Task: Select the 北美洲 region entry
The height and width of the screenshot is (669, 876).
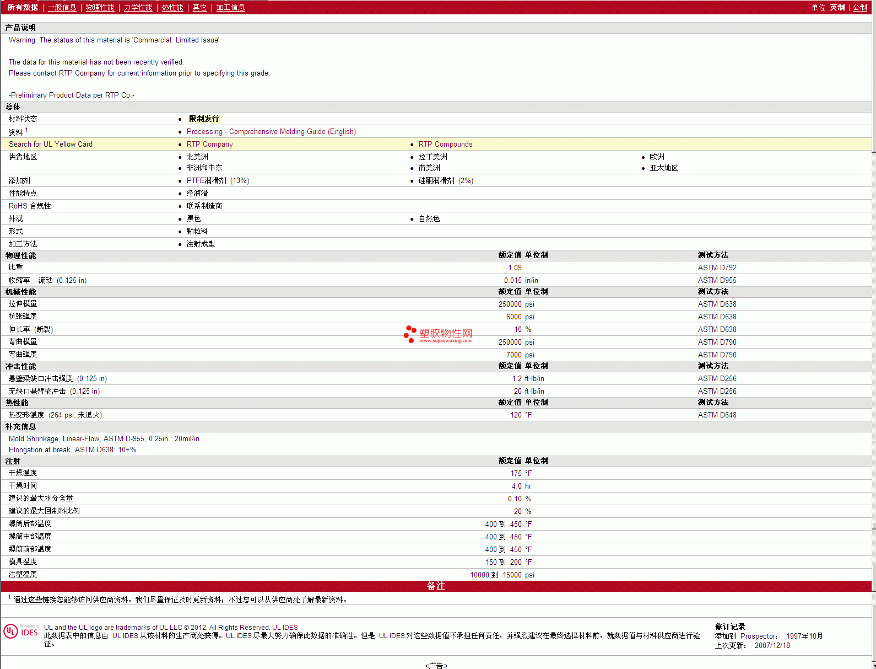Action: (197, 157)
